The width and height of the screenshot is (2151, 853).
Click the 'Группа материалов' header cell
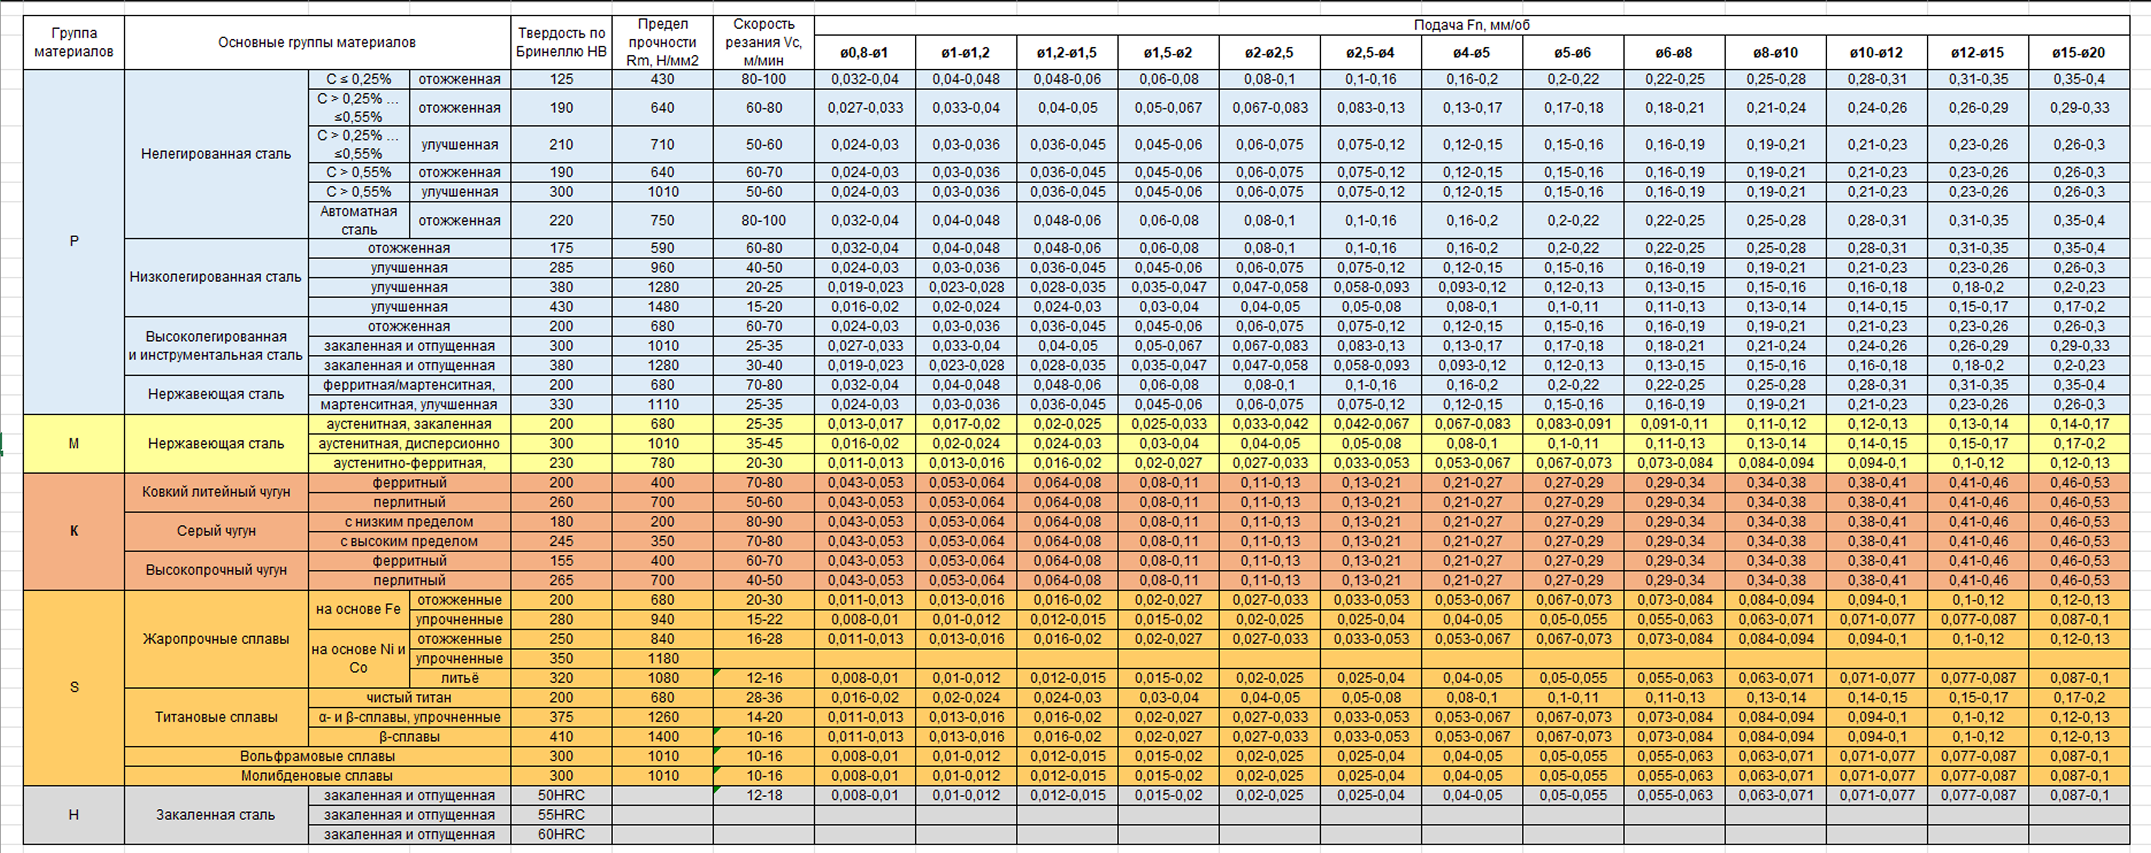tap(74, 43)
